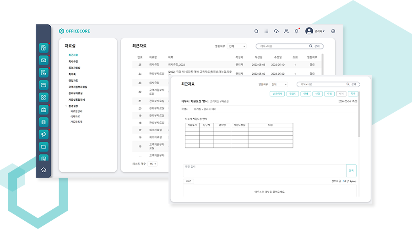Collapse the 환경설정 tree section

66,106
